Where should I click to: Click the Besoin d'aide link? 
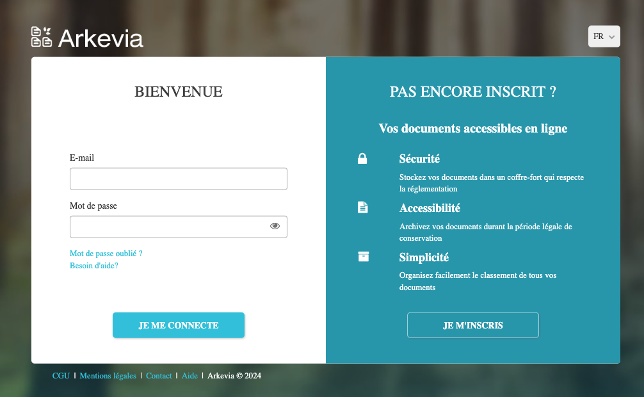coord(93,265)
